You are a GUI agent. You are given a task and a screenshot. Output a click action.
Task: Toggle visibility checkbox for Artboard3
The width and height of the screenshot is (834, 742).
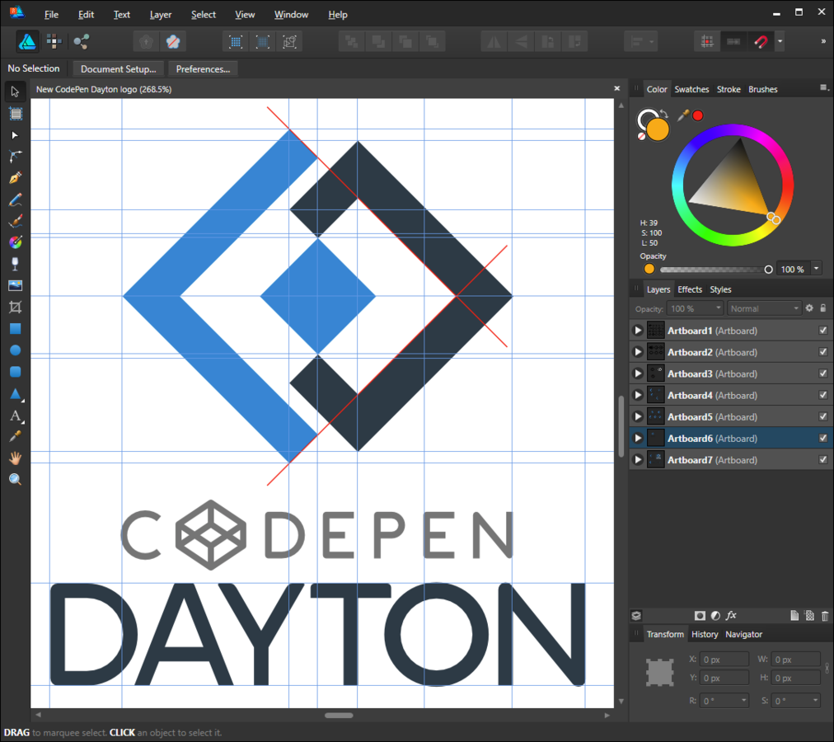point(822,373)
